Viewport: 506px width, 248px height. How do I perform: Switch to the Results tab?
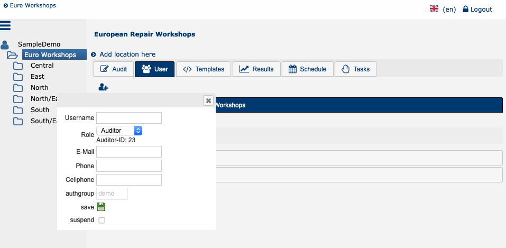(x=256, y=69)
